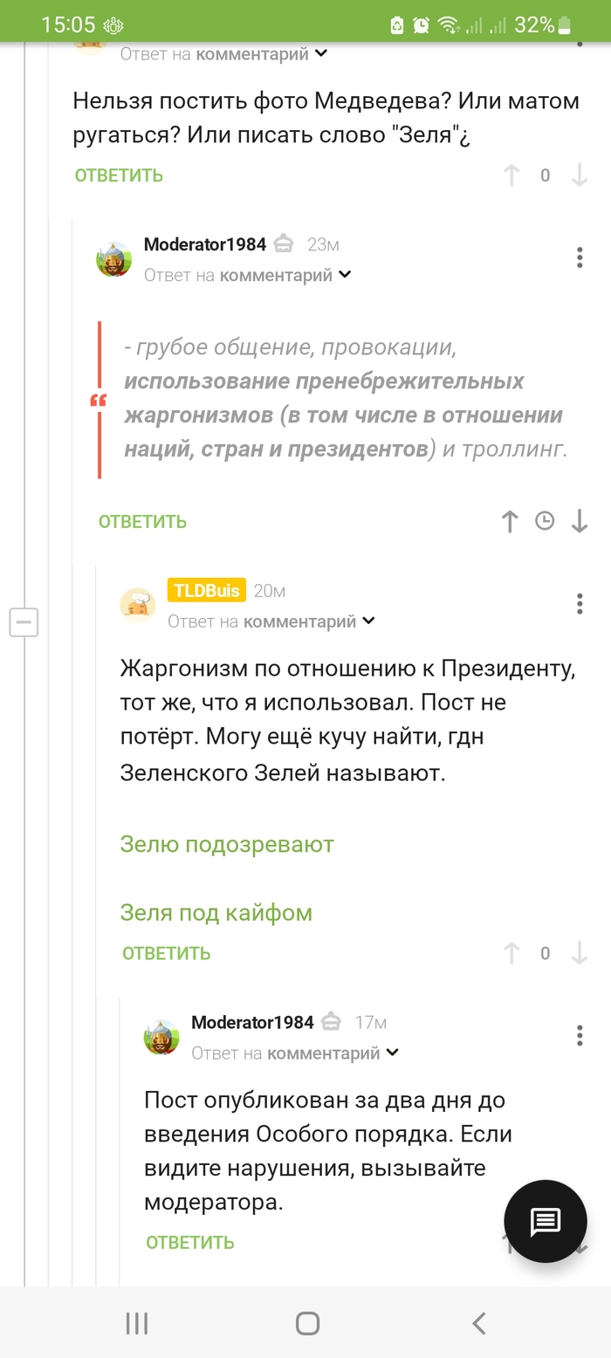The image size is (611, 1358).
Task: Open the "Зеля под кайфом" link
Action: 216,913
